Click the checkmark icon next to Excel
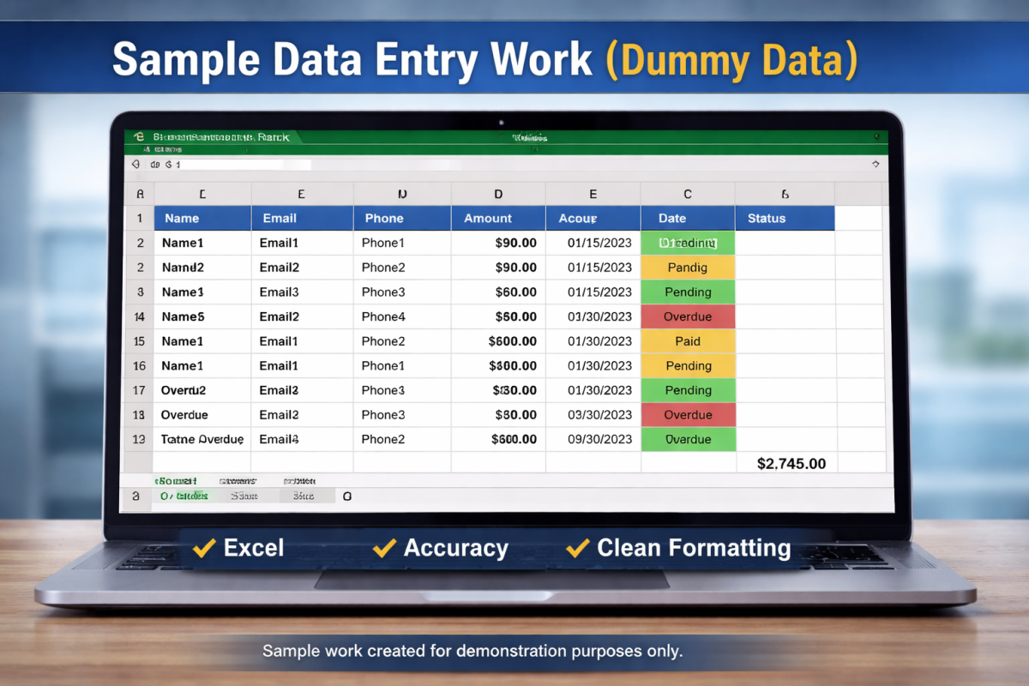The height and width of the screenshot is (686, 1029). [x=204, y=548]
